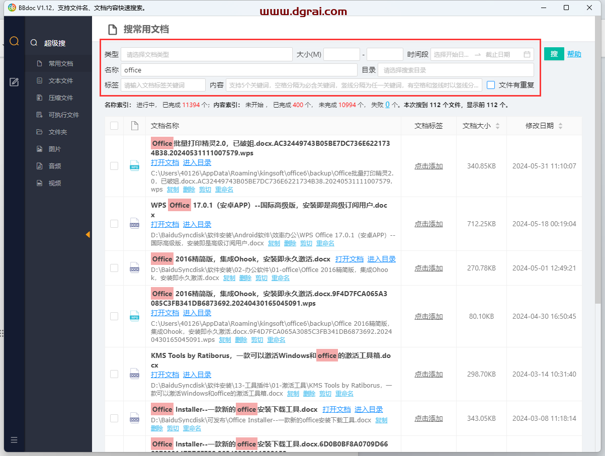
Task: Click the 内容 content keyword input
Action: [x=354, y=85]
